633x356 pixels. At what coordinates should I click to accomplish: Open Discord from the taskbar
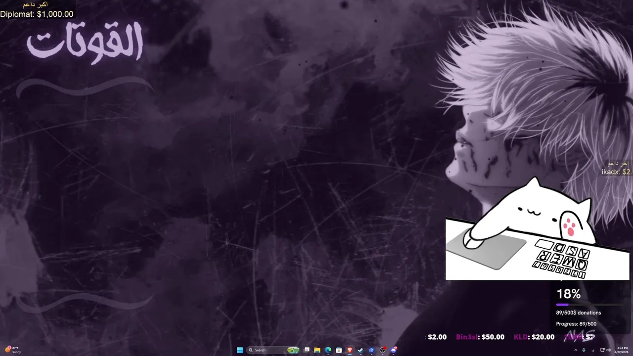pyautogui.click(x=394, y=350)
